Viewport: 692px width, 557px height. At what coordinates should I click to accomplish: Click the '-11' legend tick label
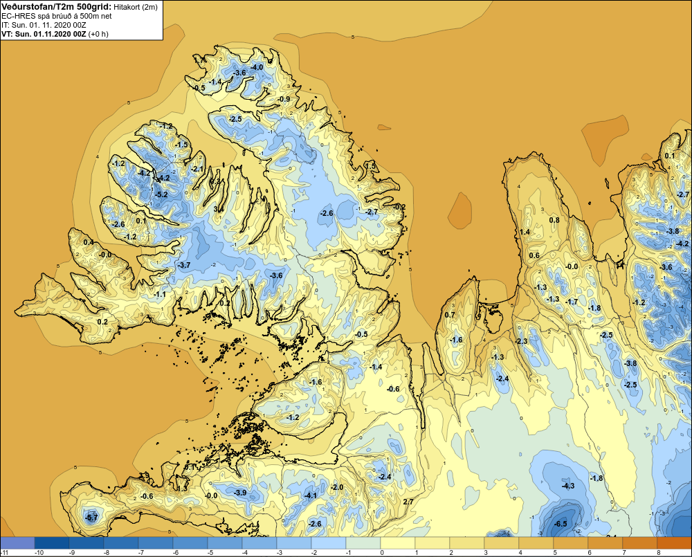click(x=5, y=553)
